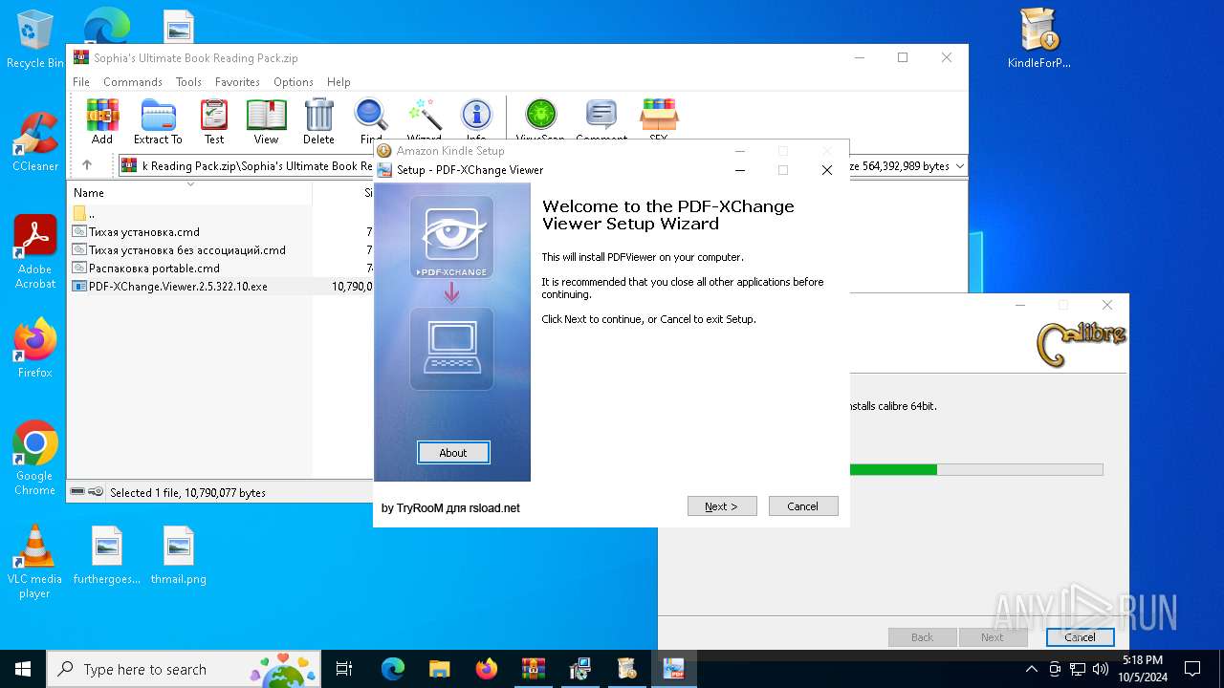
Task: Click the VirusScan toolbar icon
Action: [540, 121]
